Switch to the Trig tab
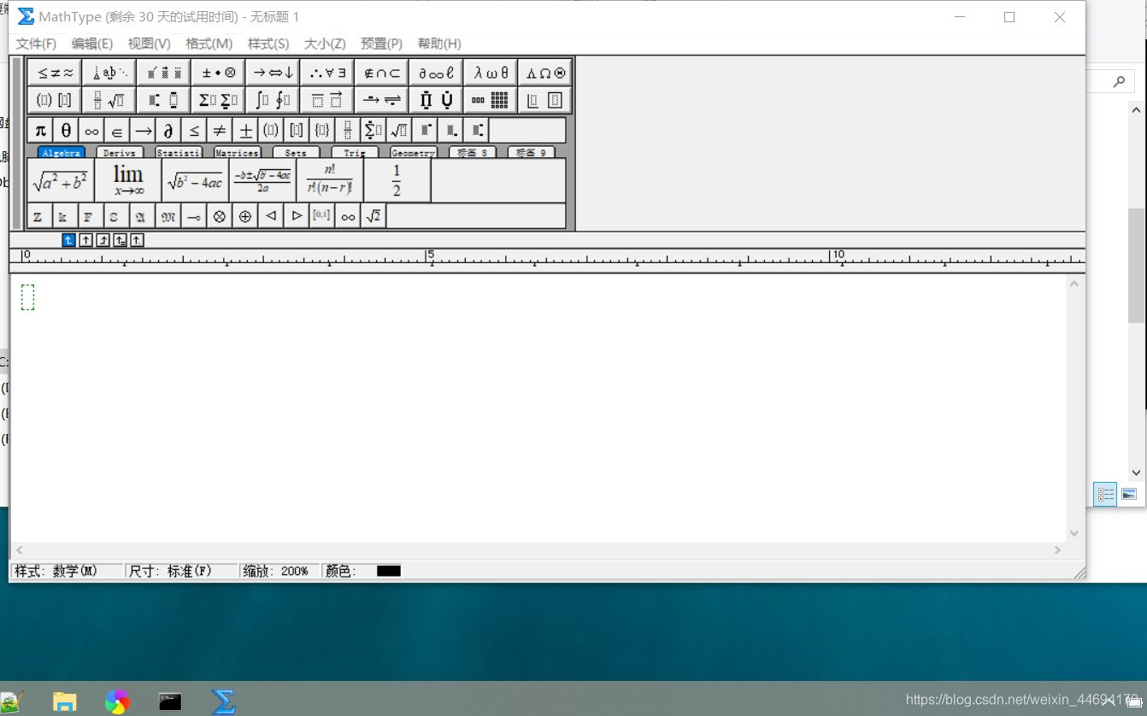This screenshot has height=716, width=1147. click(x=355, y=153)
